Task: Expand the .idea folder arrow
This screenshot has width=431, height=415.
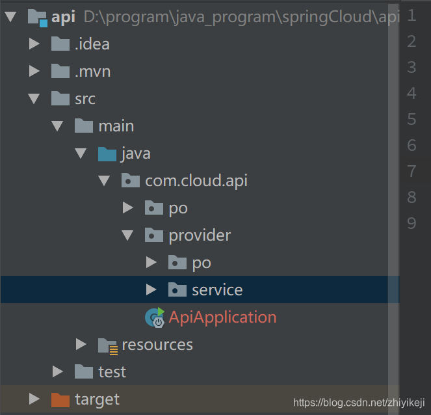Action: (x=34, y=44)
